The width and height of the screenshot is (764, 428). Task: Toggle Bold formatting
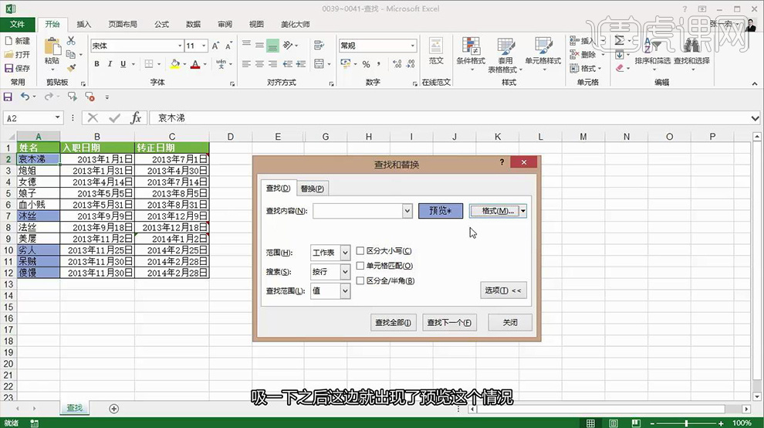96,64
